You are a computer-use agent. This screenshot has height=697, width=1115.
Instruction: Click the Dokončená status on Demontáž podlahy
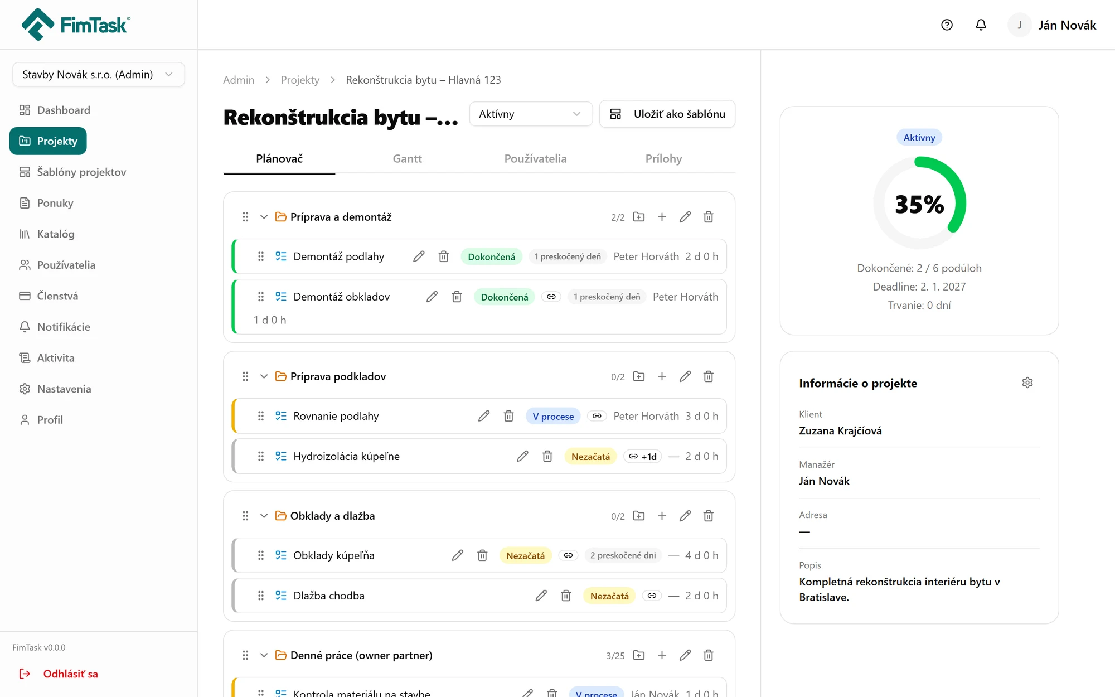coord(491,256)
